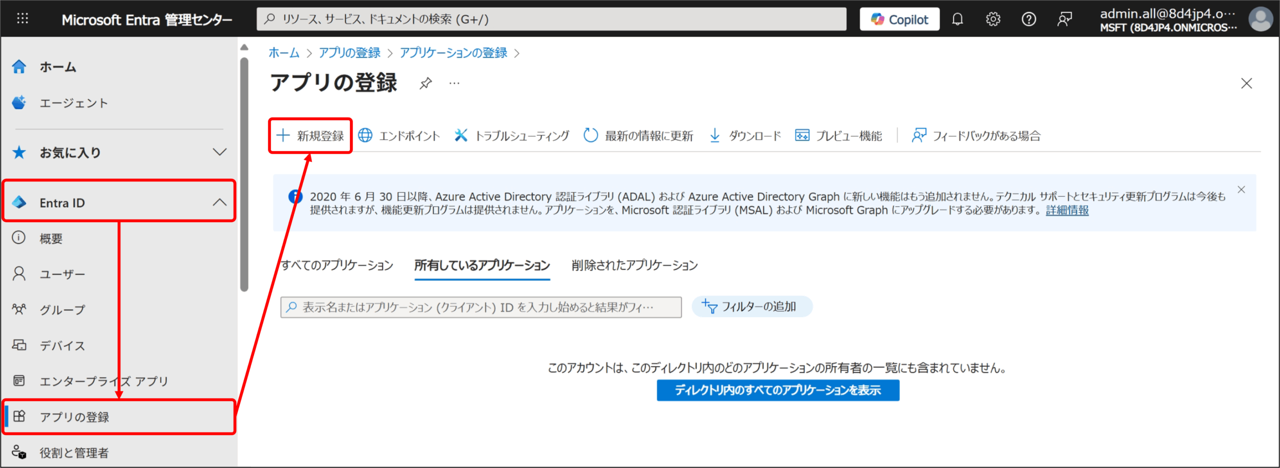
Task: Open the 詳細情報 link in banner
Action: 1067,210
